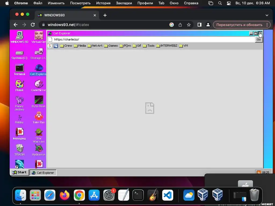Viewport: 275px width, 206px height.
Task: Open the Профили menu
Action: (x=145, y=3)
